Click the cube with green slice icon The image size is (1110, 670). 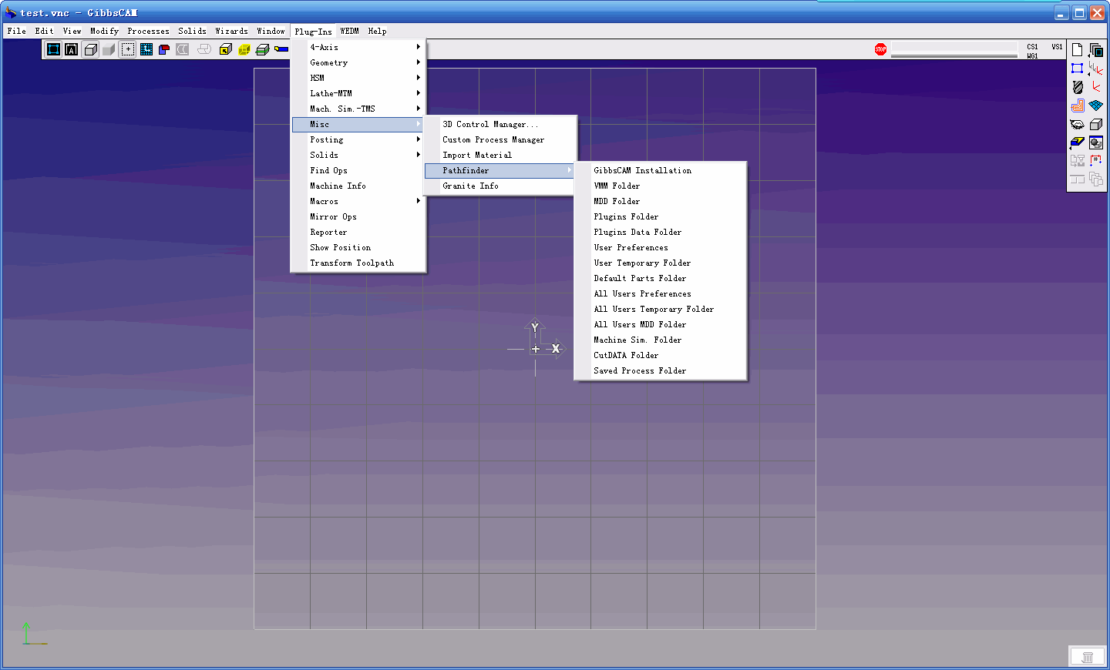coord(263,49)
